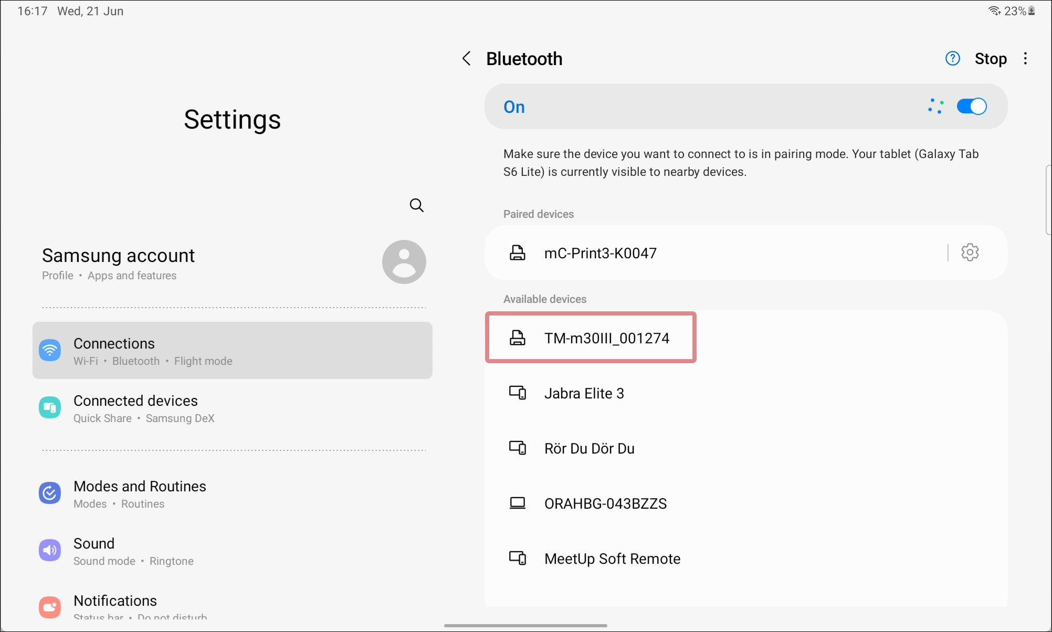
Task: Tap the device icon beside Rör Du Dör Du
Action: click(x=518, y=448)
